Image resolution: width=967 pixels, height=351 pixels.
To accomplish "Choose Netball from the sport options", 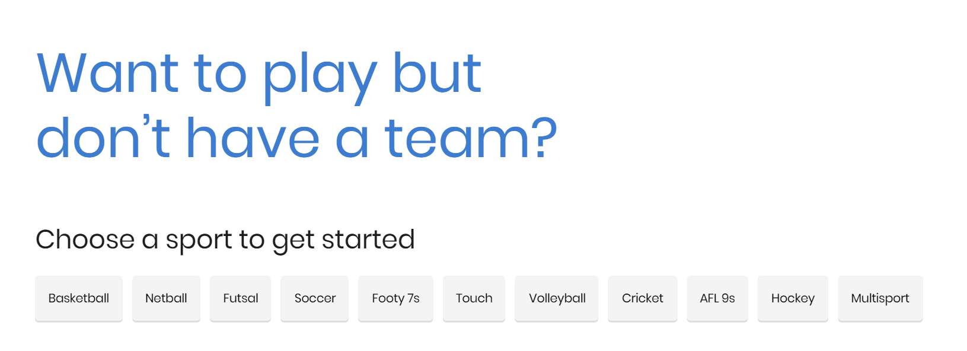I will click(166, 298).
